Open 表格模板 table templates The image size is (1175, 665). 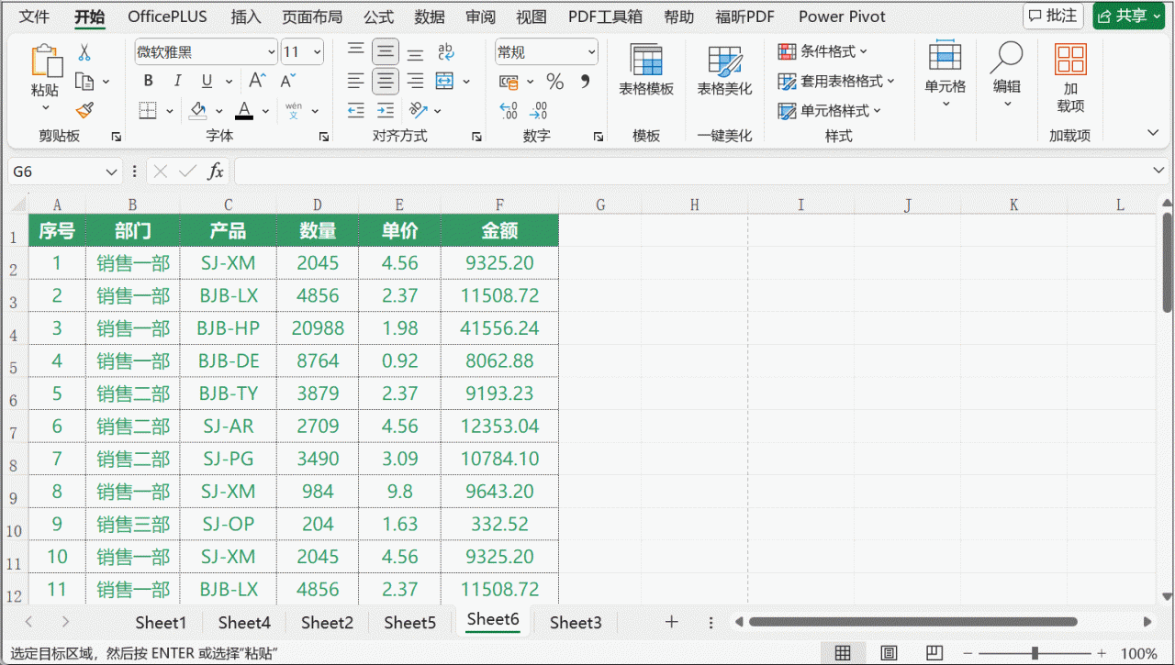coord(646,70)
